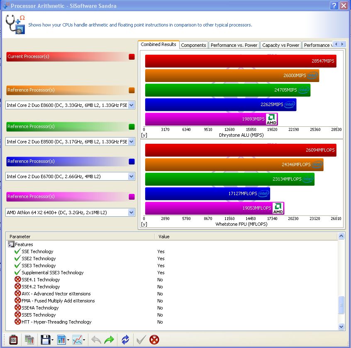Click the grey back arrow icon
Screen dimensions: 351x348
pyautogui.click(x=96, y=340)
